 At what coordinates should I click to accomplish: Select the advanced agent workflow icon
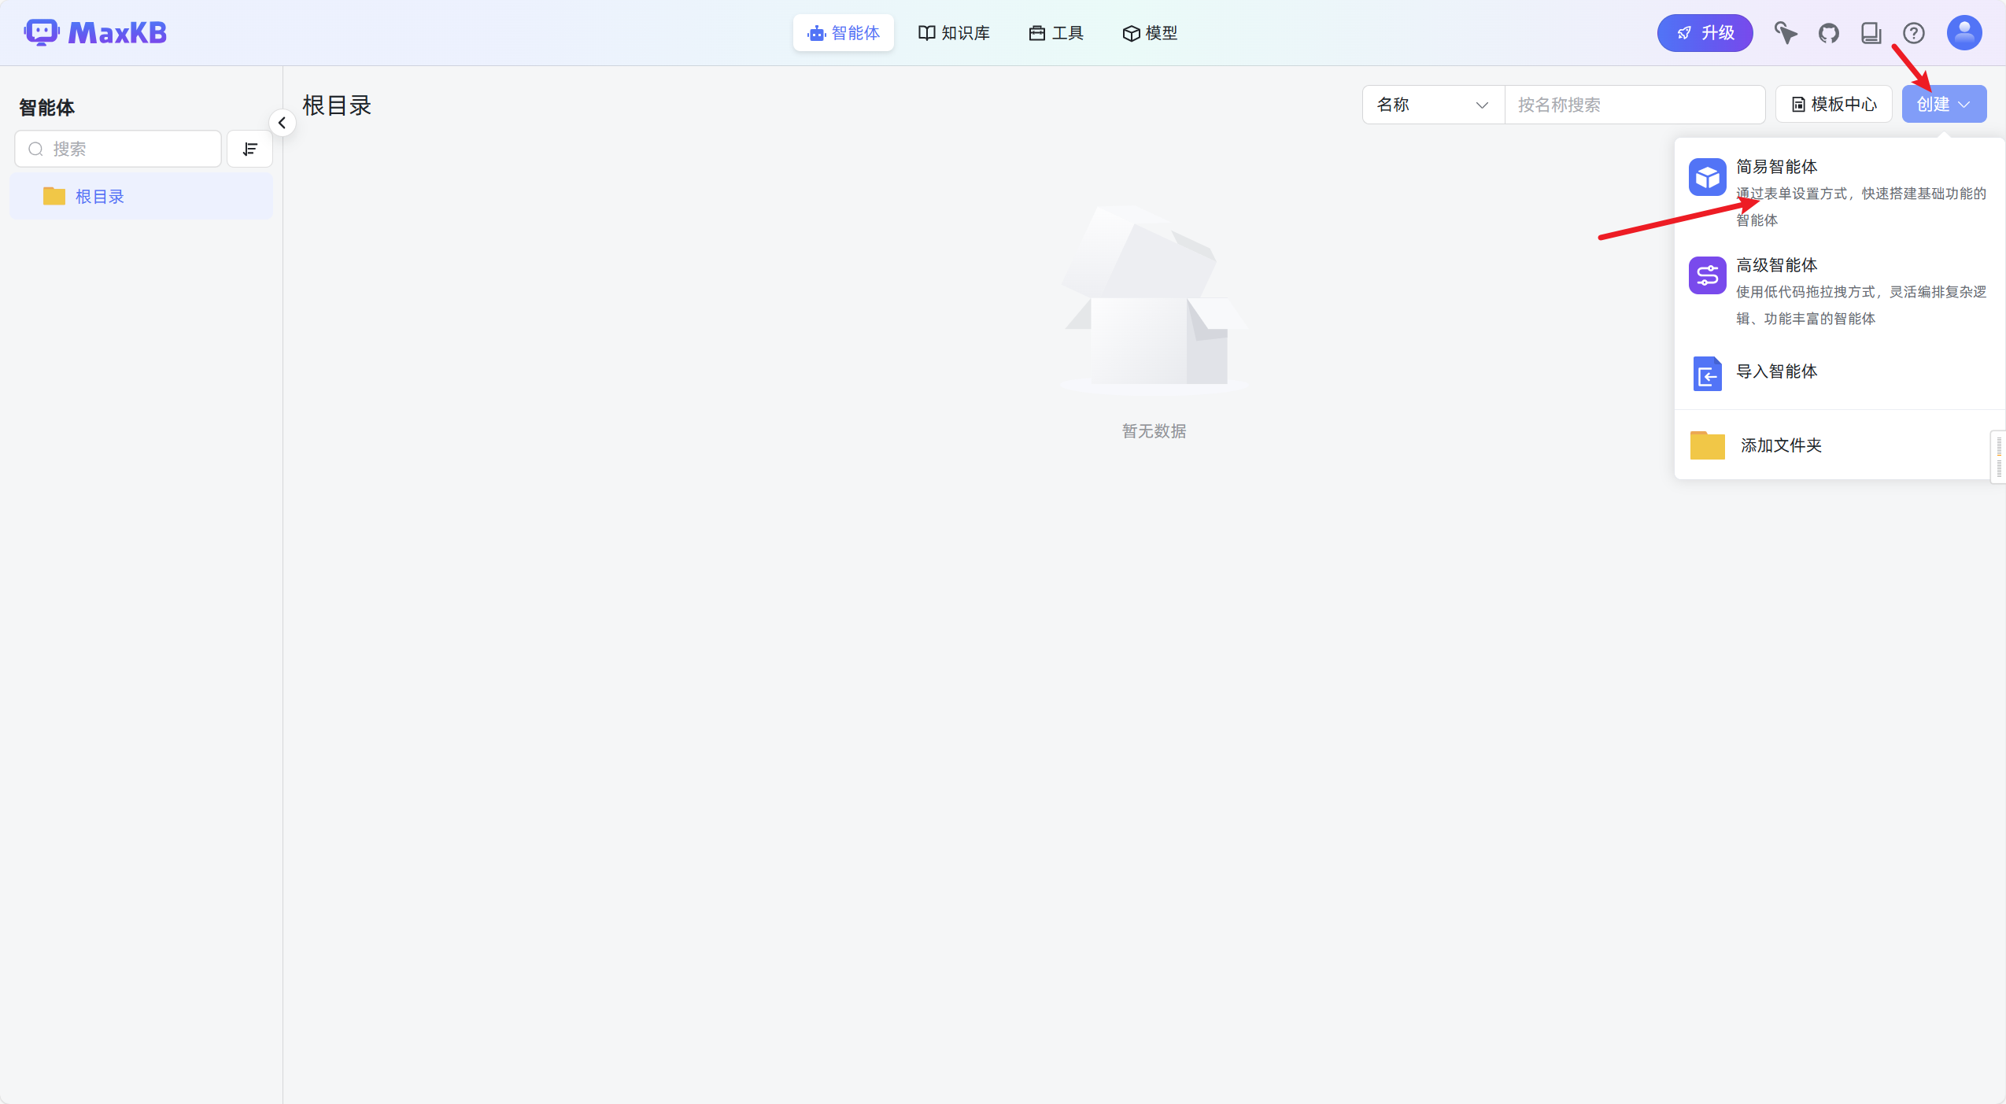(1707, 275)
